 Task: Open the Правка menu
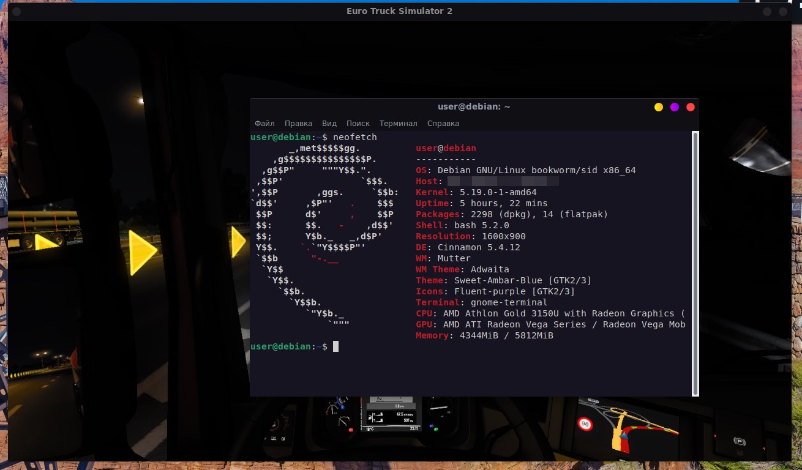click(x=299, y=123)
